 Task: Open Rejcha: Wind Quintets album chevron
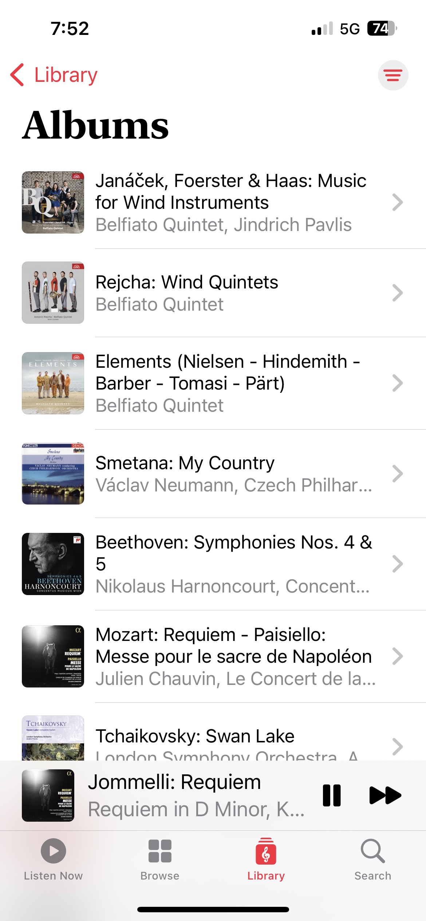tap(397, 293)
